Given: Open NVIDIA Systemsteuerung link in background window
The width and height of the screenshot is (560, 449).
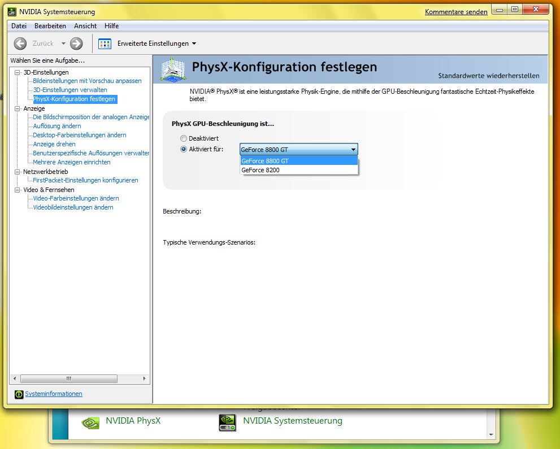Looking at the screenshot, I should point(293,420).
